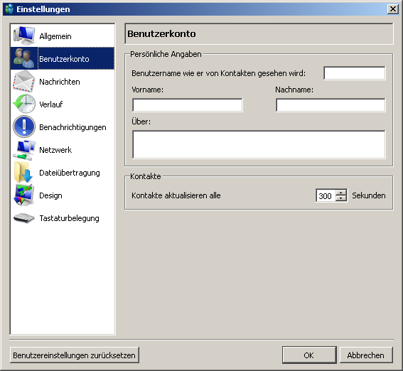Open the Verlauf clock icon
This screenshot has width=403, height=371.
click(x=24, y=104)
